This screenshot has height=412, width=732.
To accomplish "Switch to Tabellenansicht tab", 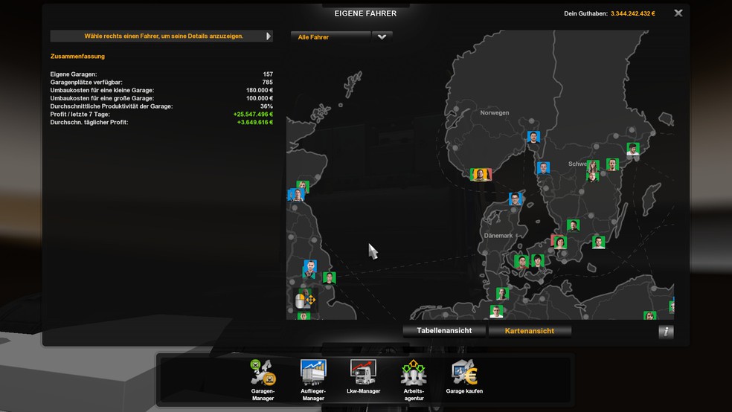I will pyautogui.click(x=444, y=331).
